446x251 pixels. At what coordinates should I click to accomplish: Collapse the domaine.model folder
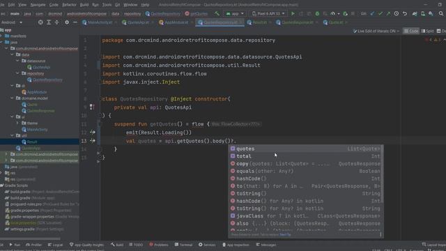[13, 98]
